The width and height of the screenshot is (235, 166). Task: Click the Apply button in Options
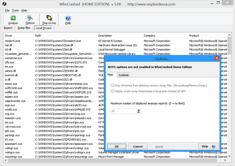point(159,146)
